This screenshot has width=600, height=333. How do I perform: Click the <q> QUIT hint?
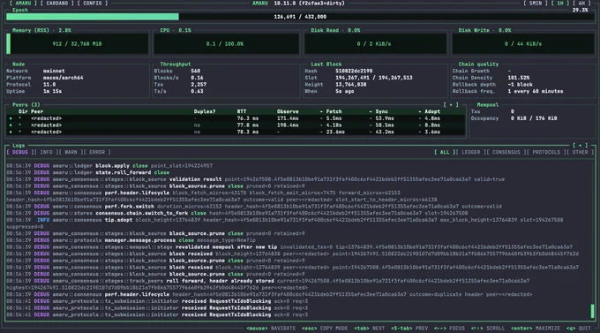(579, 329)
